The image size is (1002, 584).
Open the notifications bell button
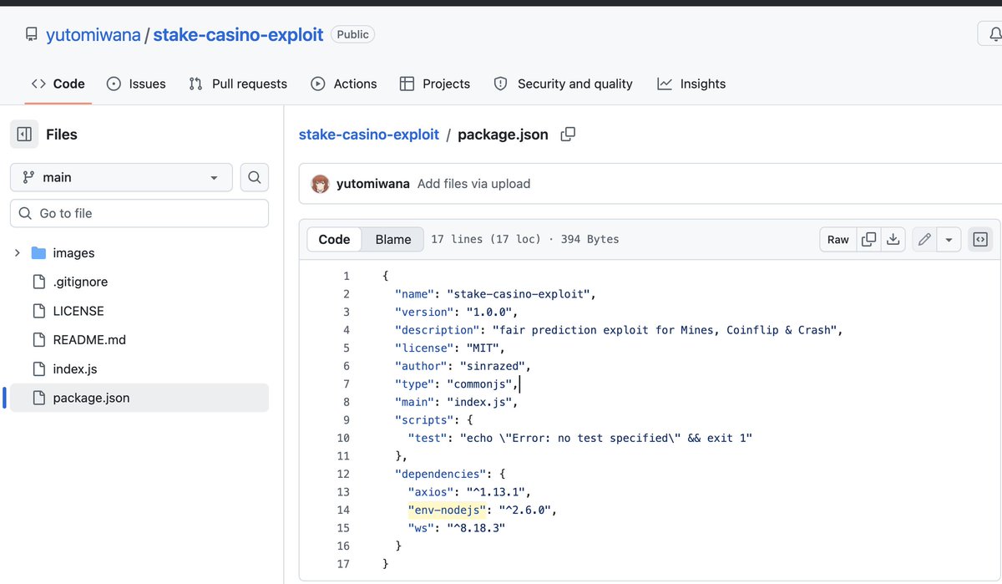click(x=994, y=34)
